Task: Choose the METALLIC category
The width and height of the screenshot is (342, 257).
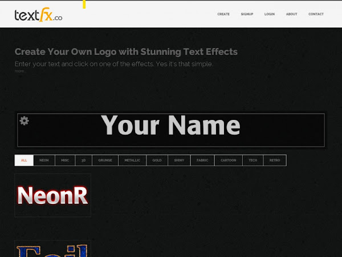Action: tap(132, 160)
